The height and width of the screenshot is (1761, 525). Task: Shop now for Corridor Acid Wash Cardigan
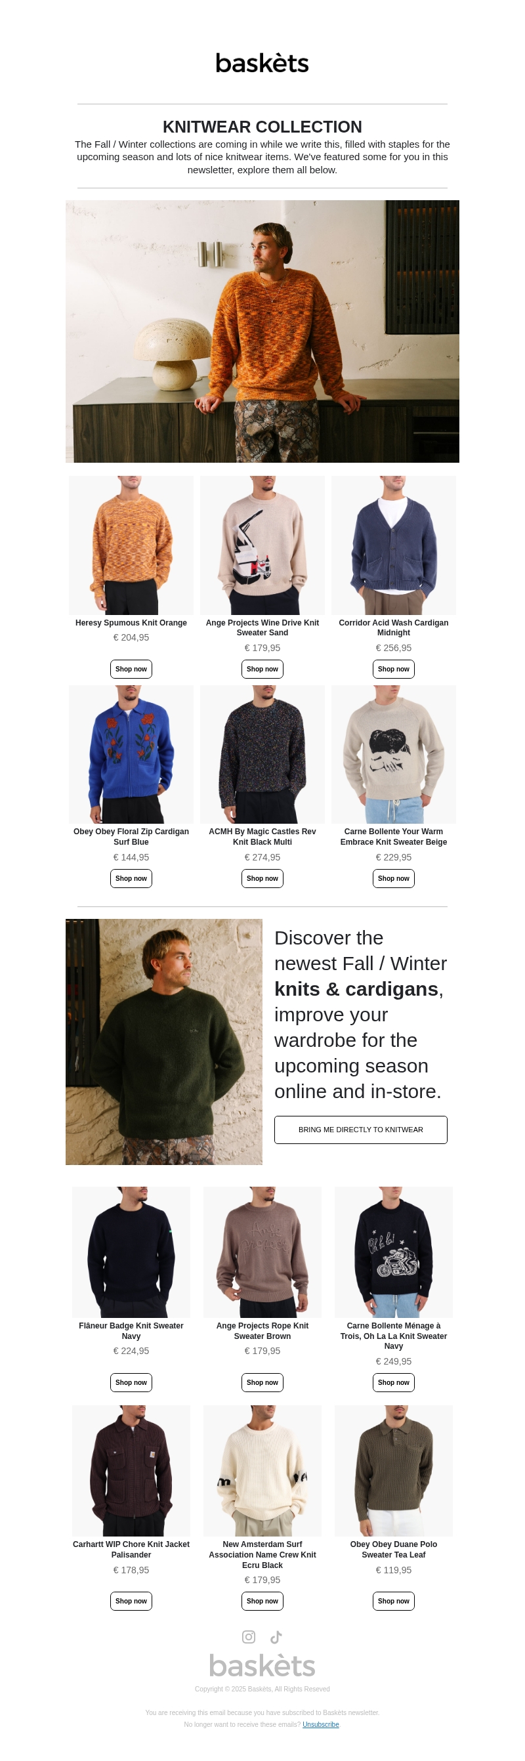[x=394, y=669]
